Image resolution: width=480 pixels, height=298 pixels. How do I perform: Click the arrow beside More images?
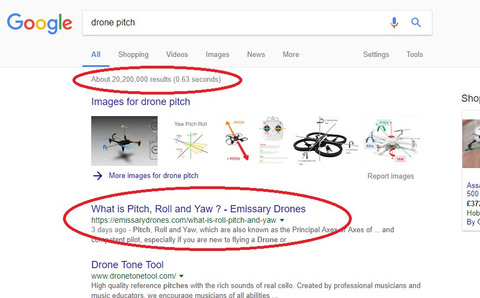(x=98, y=176)
